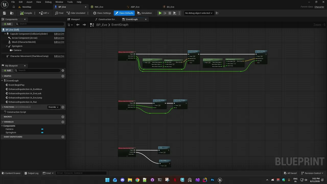The height and width of the screenshot is (184, 327).
Task: Navigate forward in graph history
Action: (84, 25)
